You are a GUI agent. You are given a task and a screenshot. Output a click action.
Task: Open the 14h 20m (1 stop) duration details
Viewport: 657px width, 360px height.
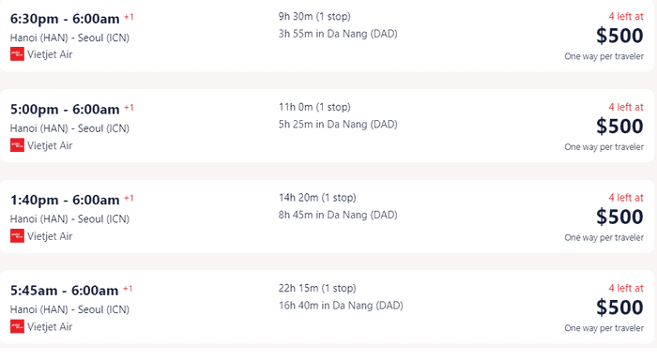(x=317, y=198)
